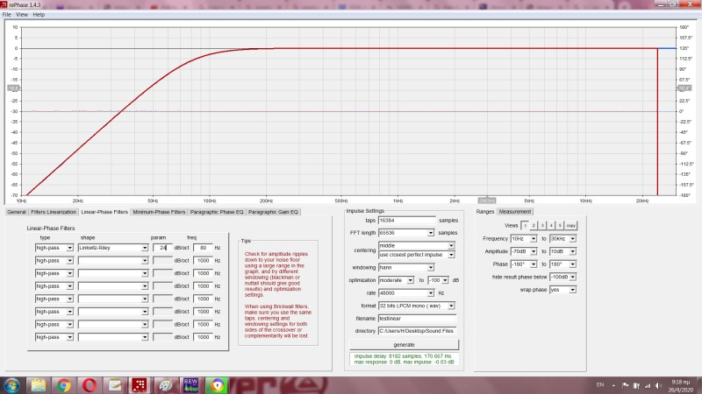Switch to rePhase red taskbar icon
702x394 pixels.
tap(140, 384)
